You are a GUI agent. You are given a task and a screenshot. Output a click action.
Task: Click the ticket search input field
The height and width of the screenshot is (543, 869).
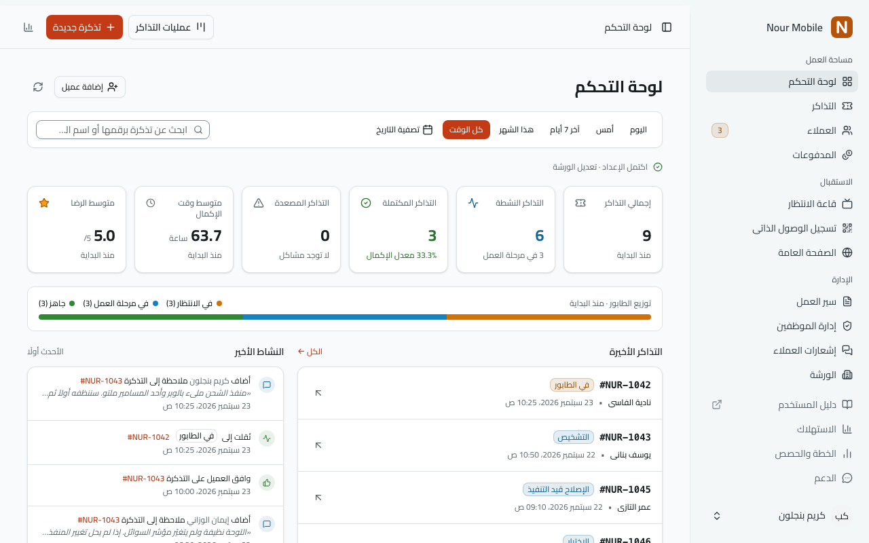coord(123,130)
